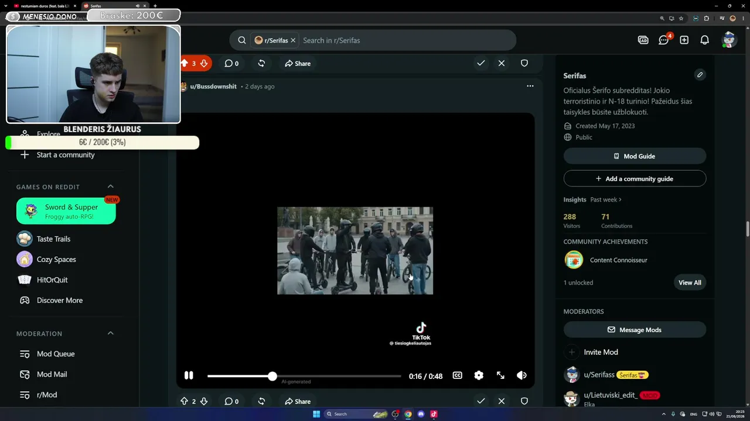750x421 pixels.
Task: Start a community
Action: [66, 155]
